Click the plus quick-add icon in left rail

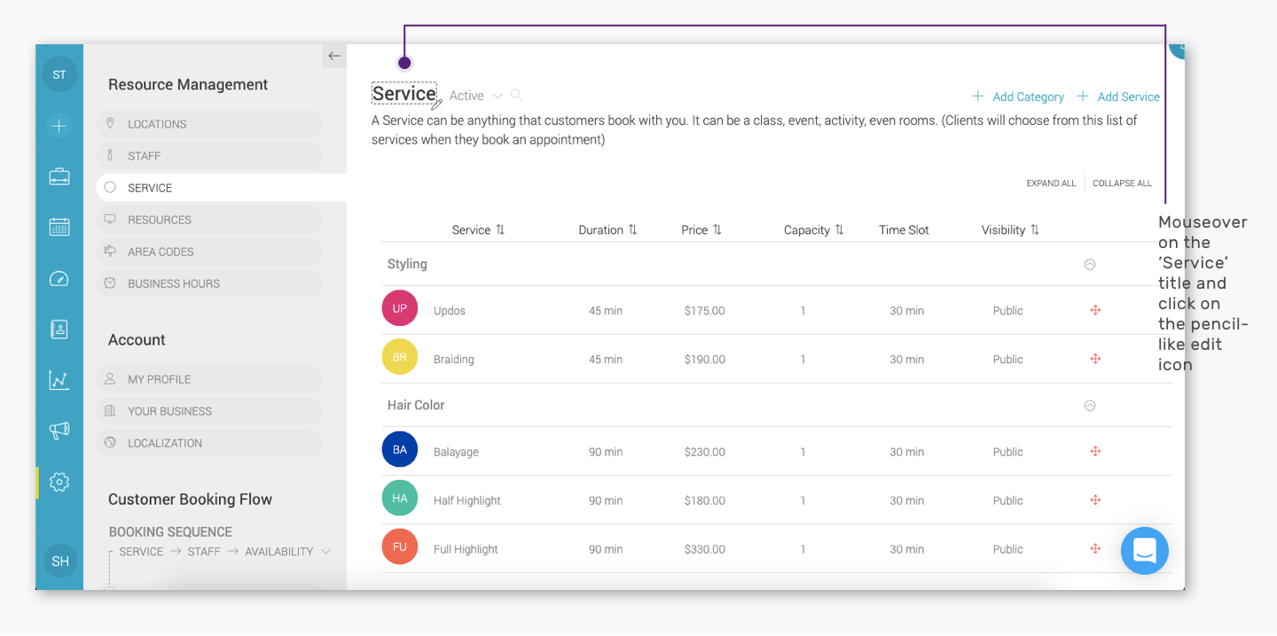point(59,126)
